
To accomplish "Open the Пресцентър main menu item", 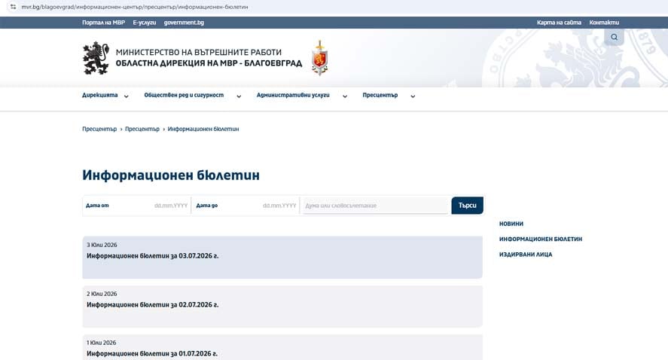I will pyautogui.click(x=380, y=95).
